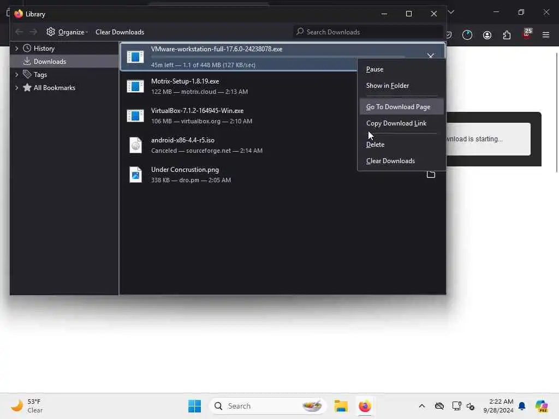This screenshot has height=419, width=559.
Task: Choose Delete from the context menu
Action: (x=401, y=145)
